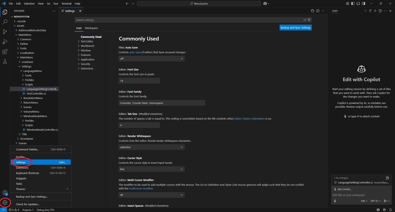395x212 pixels.
Task: Open the Search view in activity bar
Action: (5, 22)
